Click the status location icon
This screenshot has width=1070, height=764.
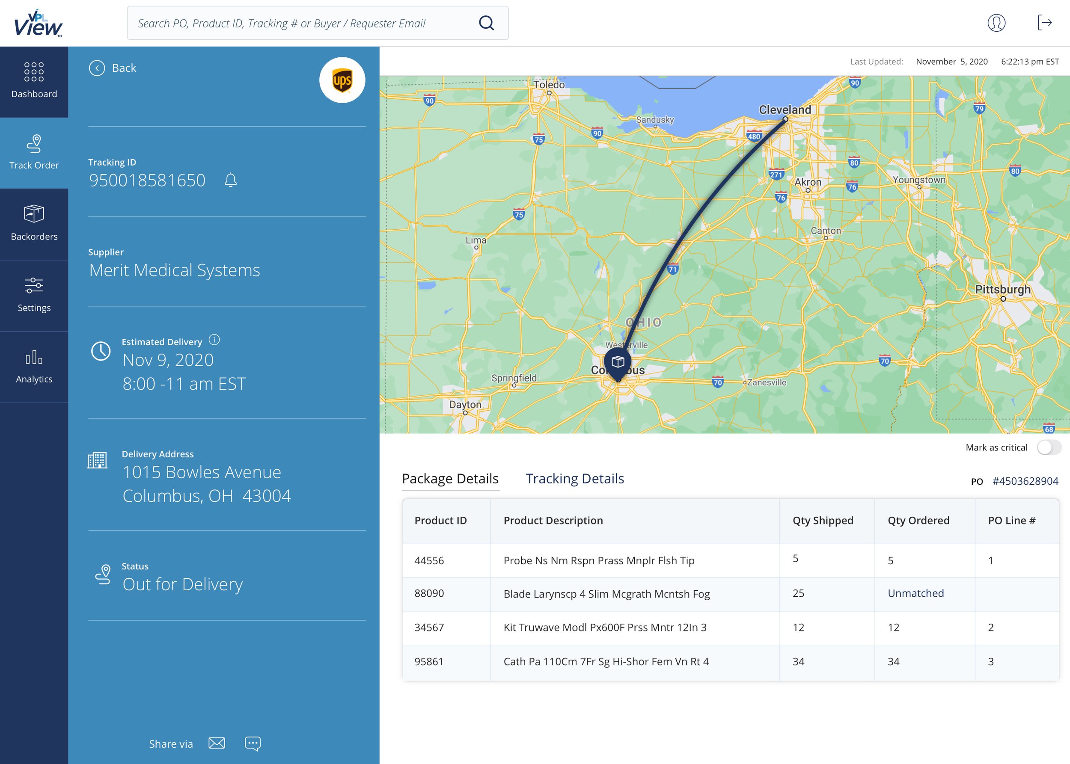(x=103, y=574)
